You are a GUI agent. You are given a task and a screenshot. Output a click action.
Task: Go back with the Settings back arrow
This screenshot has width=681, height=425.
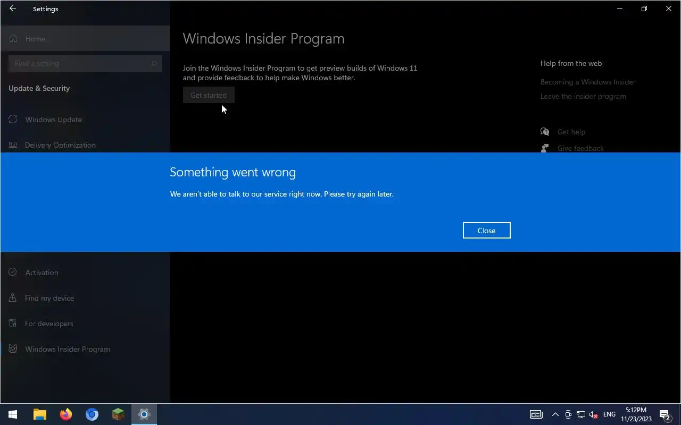tap(13, 8)
